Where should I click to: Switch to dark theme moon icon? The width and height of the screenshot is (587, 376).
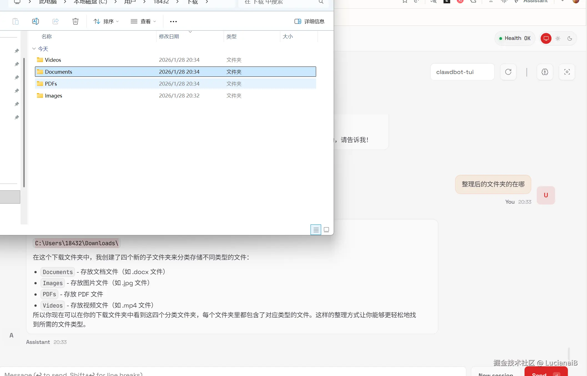point(570,39)
